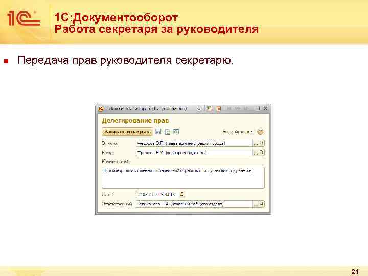Open selection with the 'Ответственный' ellipsis button

click(256, 204)
